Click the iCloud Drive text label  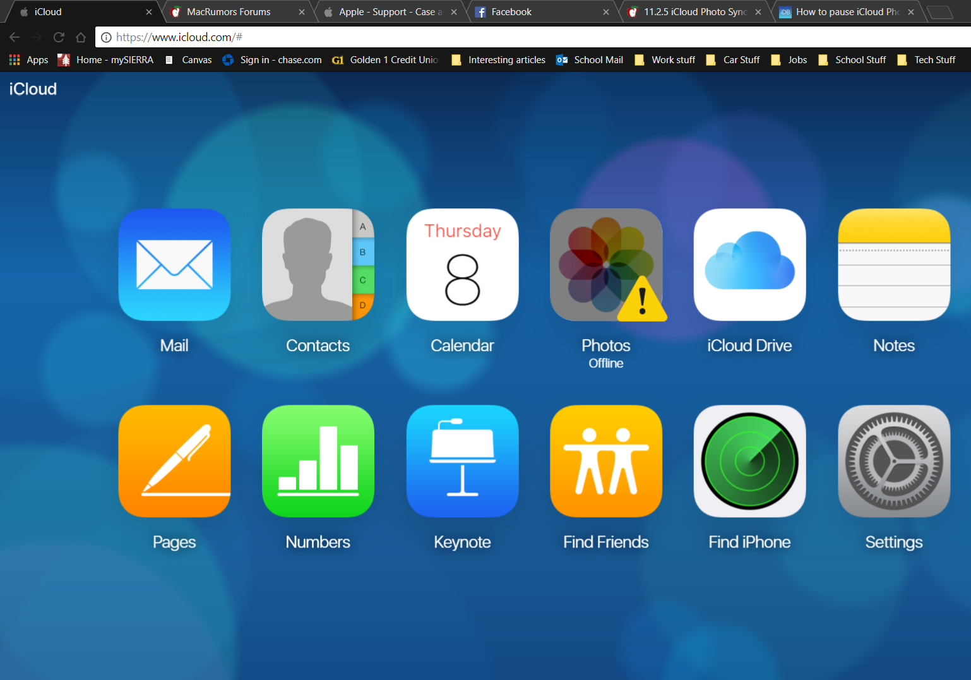pyautogui.click(x=749, y=345)
